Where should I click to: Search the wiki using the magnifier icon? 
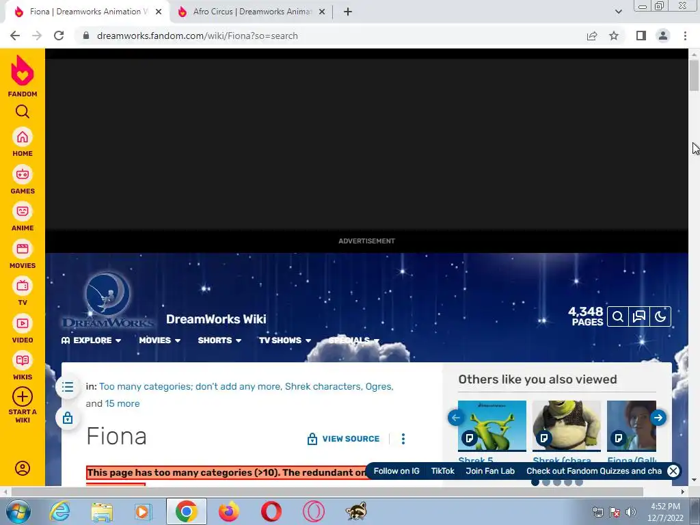pyautogui.click(x=618, y=317)
